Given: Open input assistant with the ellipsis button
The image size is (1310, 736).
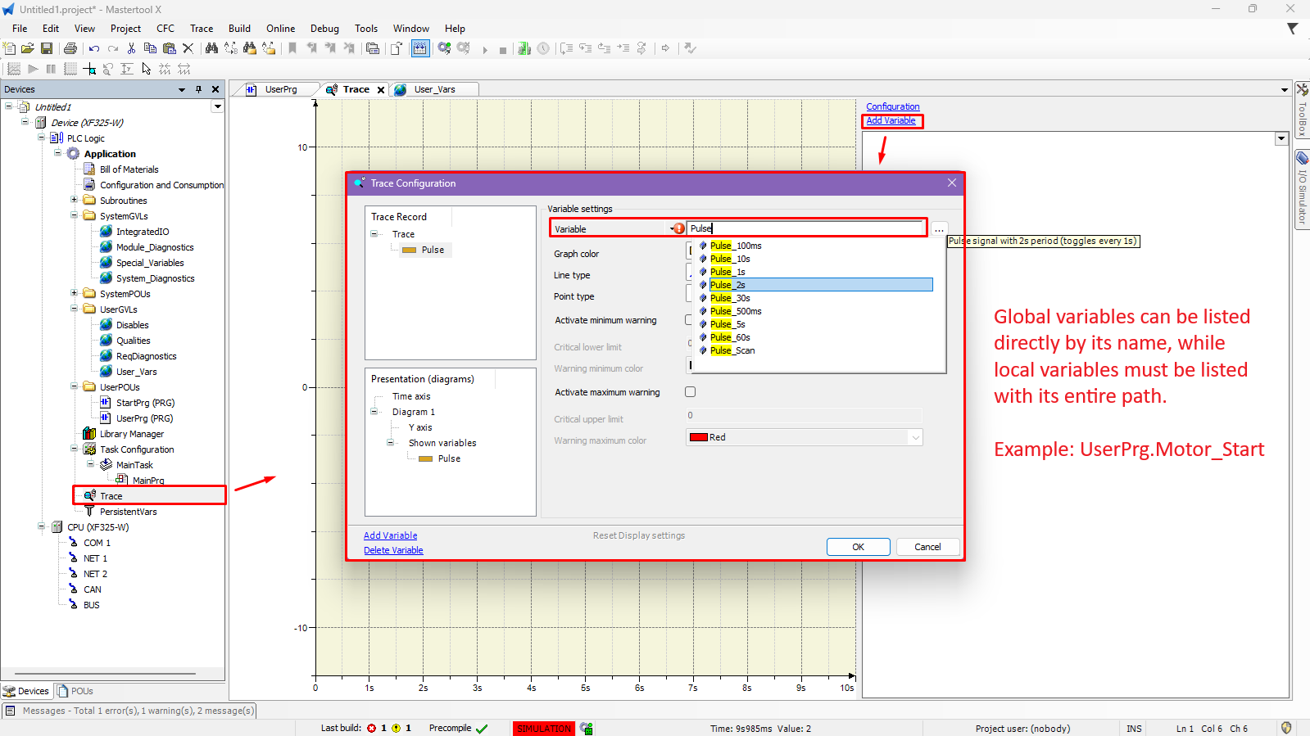Looking at the screenshot, I should [939, 229].
